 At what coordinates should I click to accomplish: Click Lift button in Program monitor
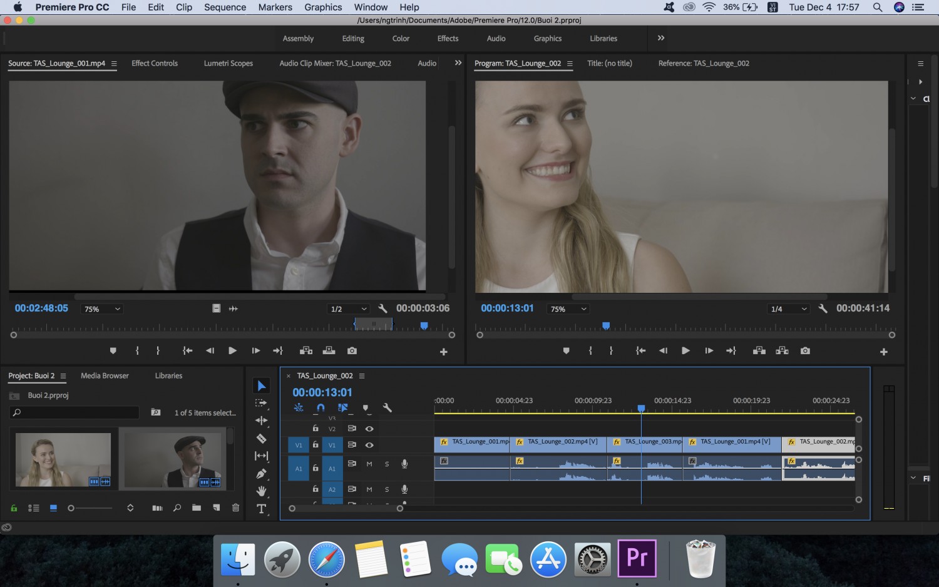[x=759, y=351]
